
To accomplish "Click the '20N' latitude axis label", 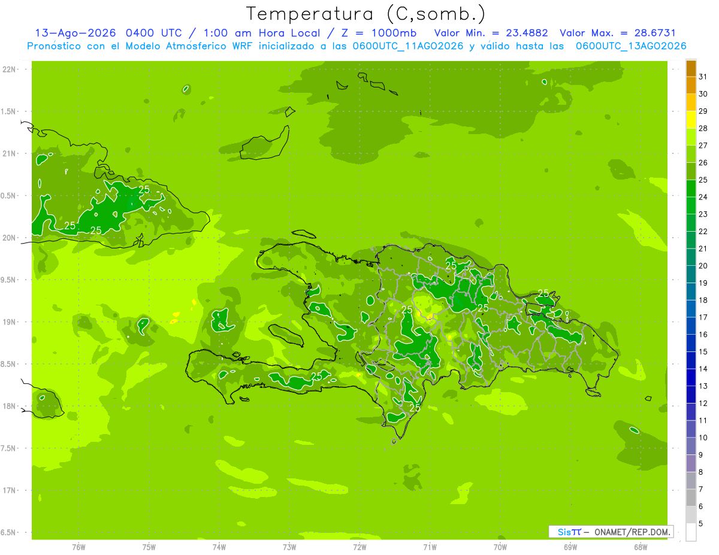I will (x=9, y=238).
